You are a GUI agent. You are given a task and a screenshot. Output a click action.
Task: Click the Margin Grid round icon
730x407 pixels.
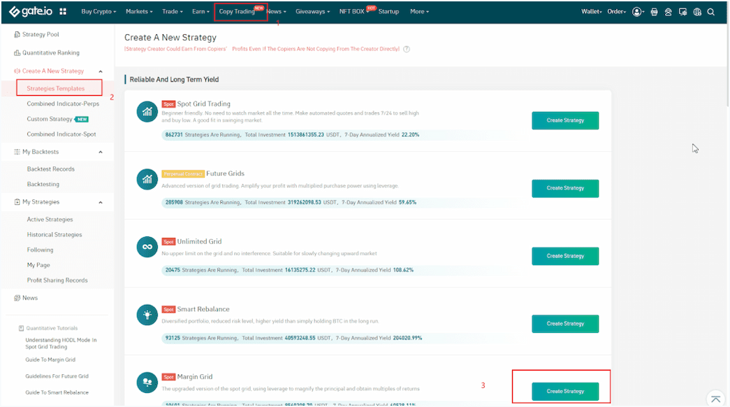point(147,383)
